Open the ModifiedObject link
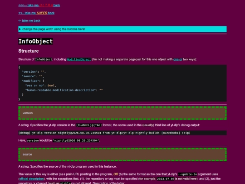Image resolution: width=245 pixels, height=184 pixels. (x=79, y=60)
